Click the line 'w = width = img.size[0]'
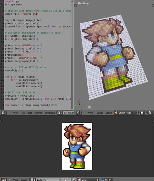 [21, 36]
